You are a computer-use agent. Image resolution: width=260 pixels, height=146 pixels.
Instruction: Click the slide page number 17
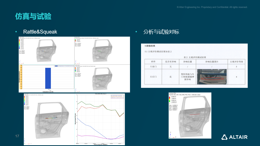(x=17, y=136)
